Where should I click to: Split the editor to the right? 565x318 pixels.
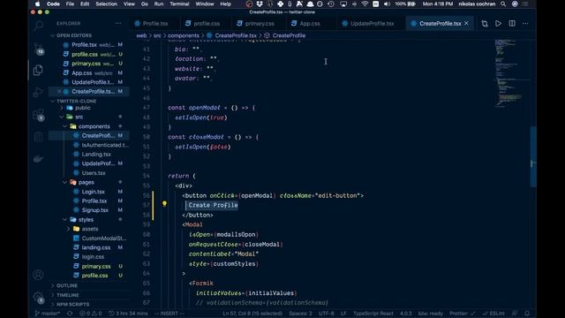pyautogui.click(x=512, y=24)
